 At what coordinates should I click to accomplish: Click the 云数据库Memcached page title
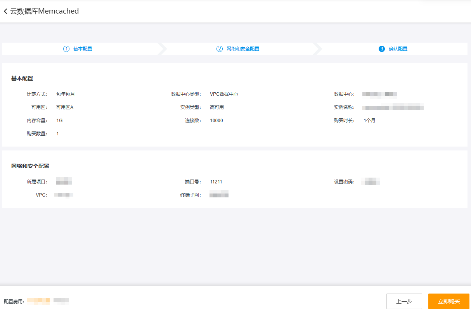45,11
